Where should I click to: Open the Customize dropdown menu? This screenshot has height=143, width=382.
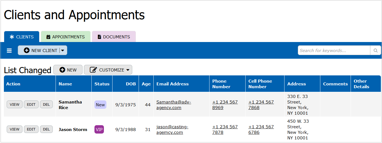click(x=108, y=70)
